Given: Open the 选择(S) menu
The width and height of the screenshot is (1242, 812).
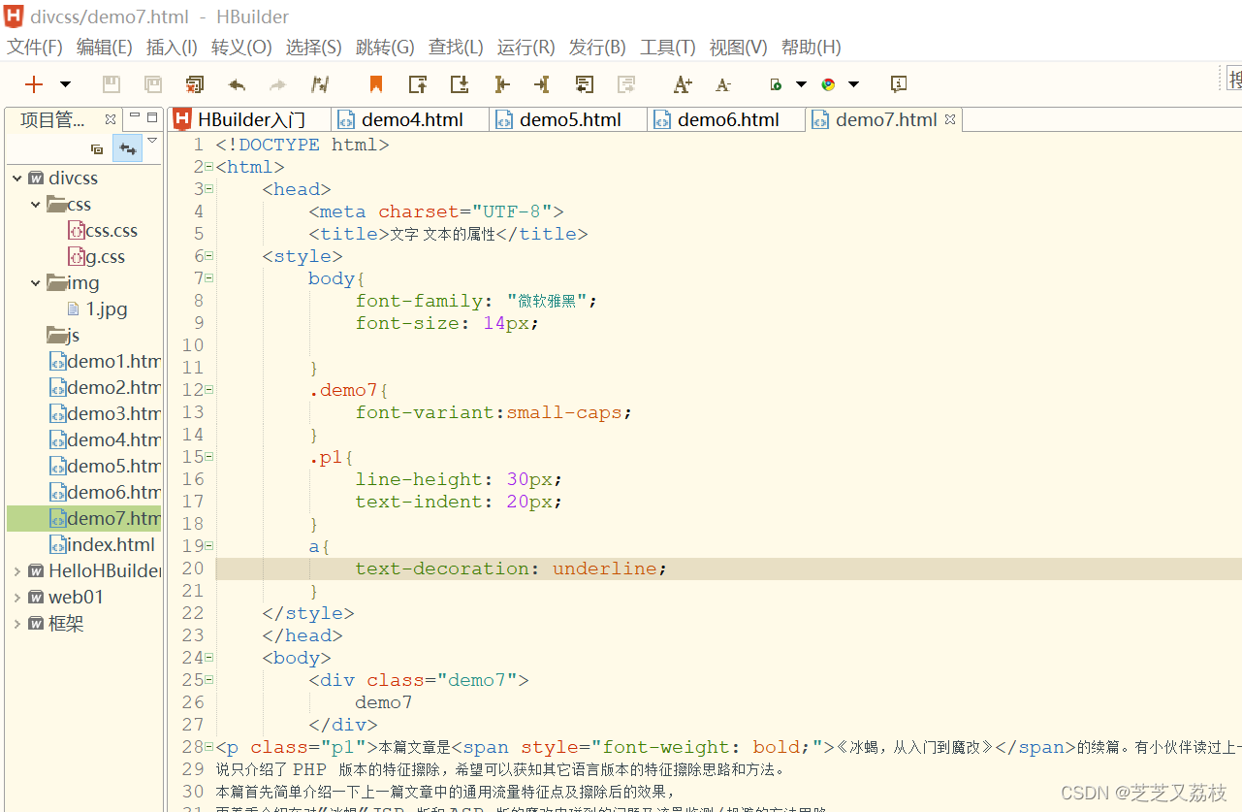Looking at the screenshot, I should (x=313, y=48).
